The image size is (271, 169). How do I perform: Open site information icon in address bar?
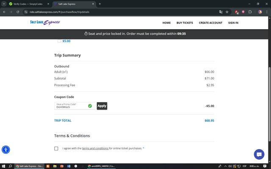26,12
